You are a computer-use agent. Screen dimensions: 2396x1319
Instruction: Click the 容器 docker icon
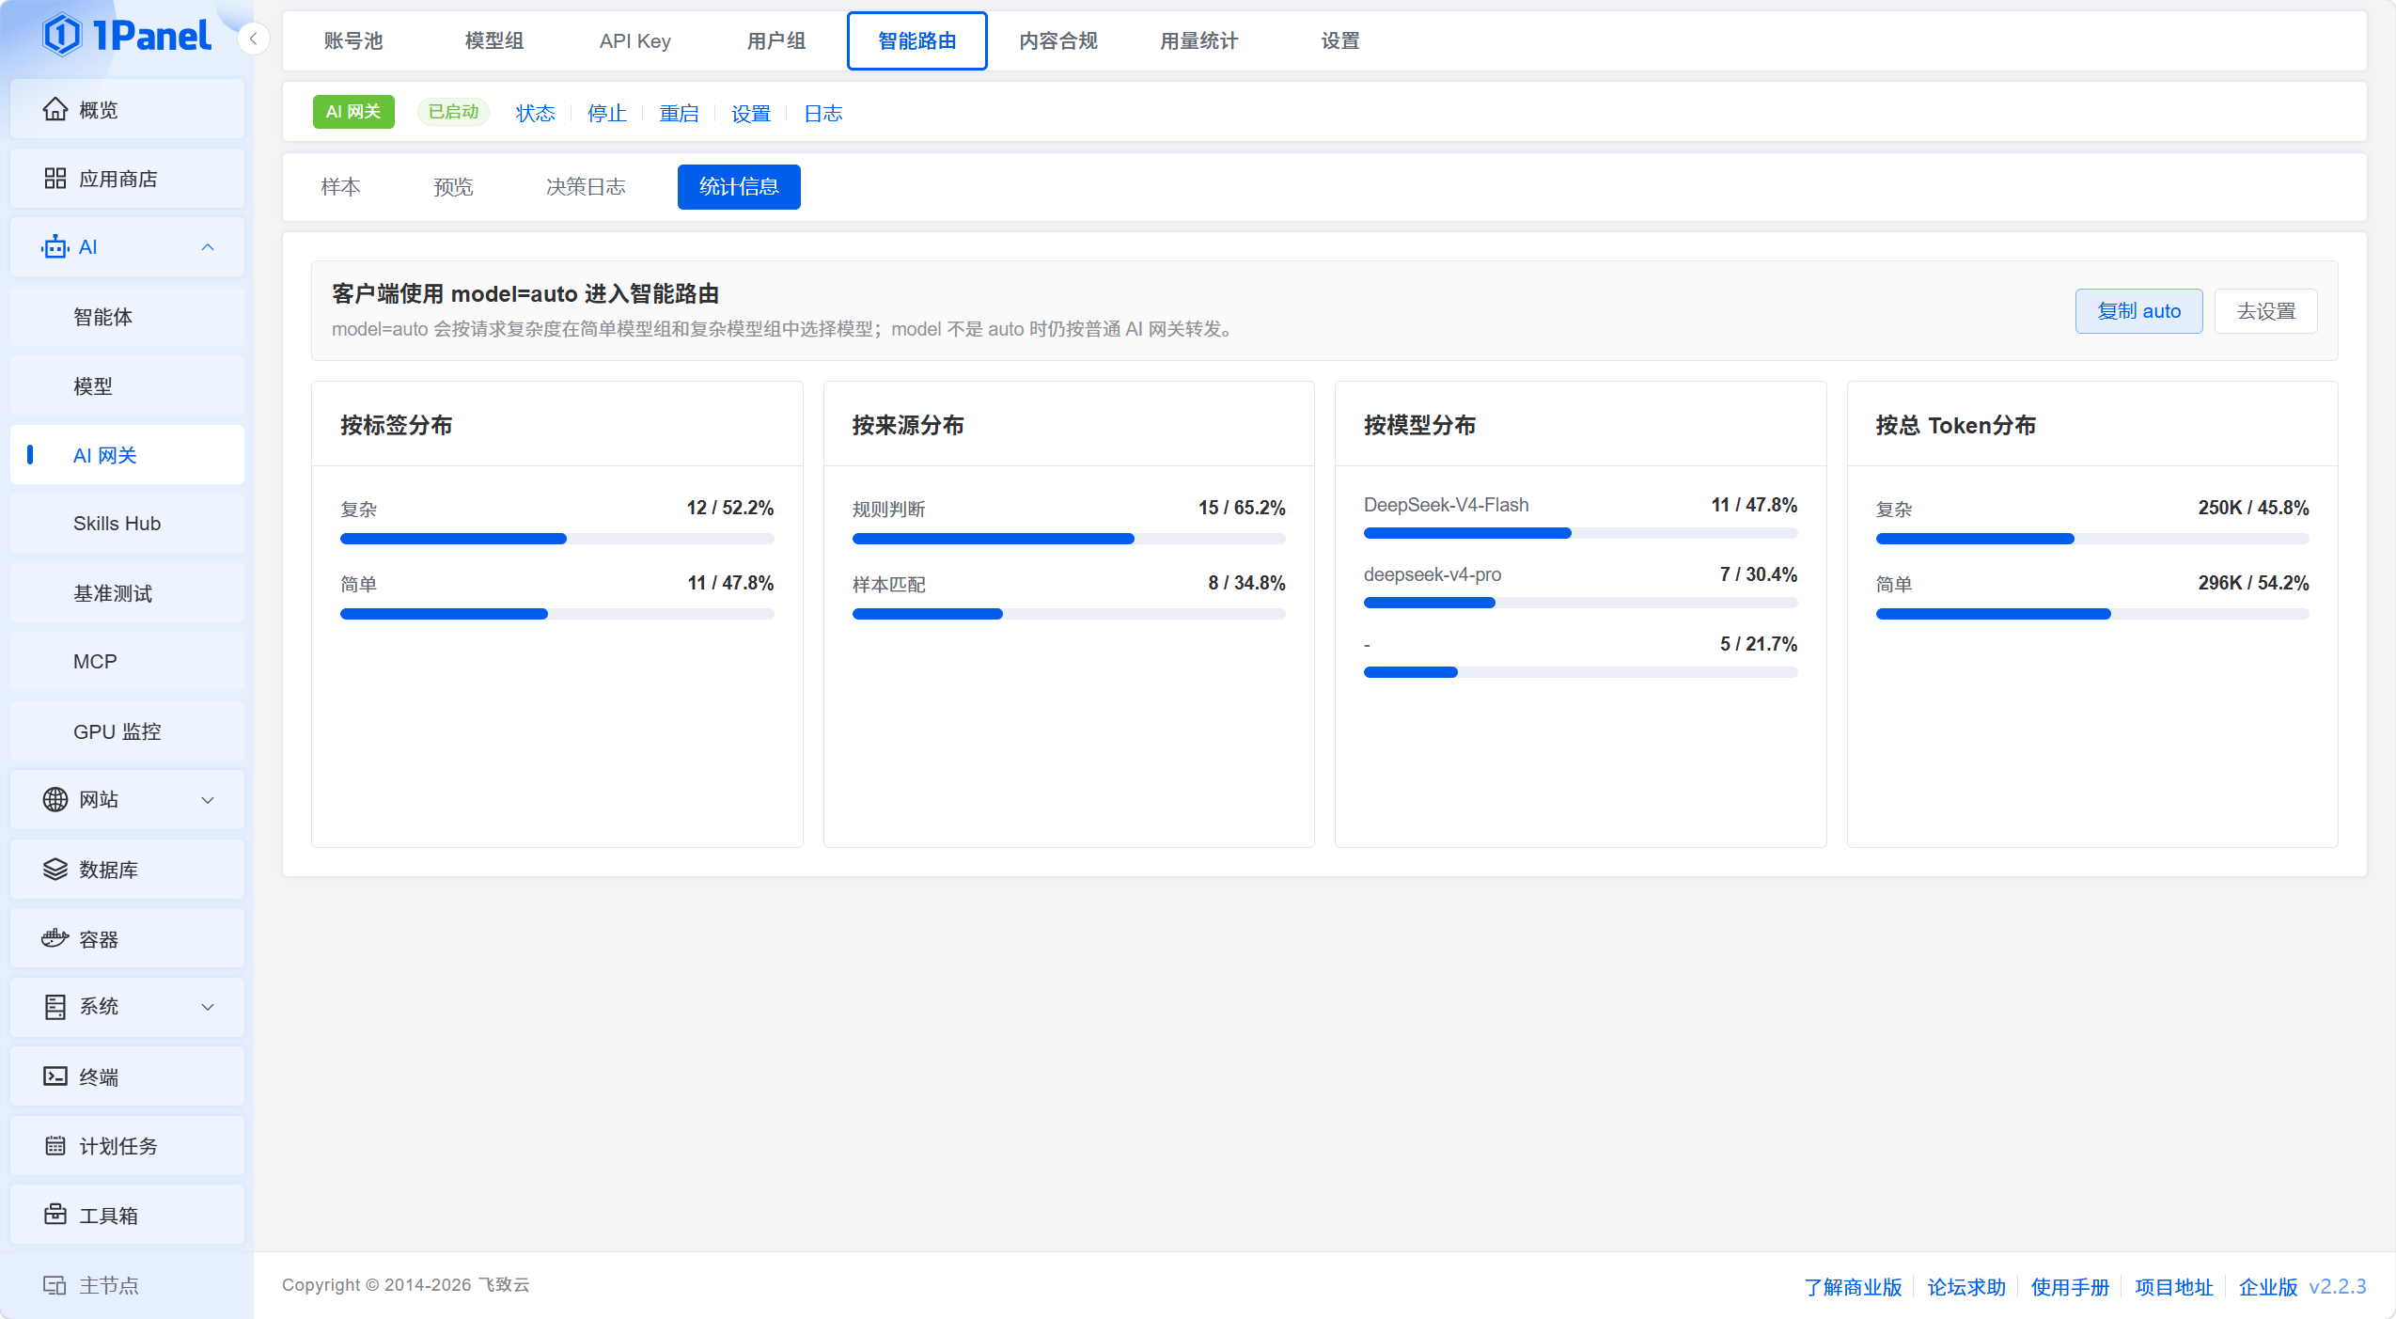[55, 938]
